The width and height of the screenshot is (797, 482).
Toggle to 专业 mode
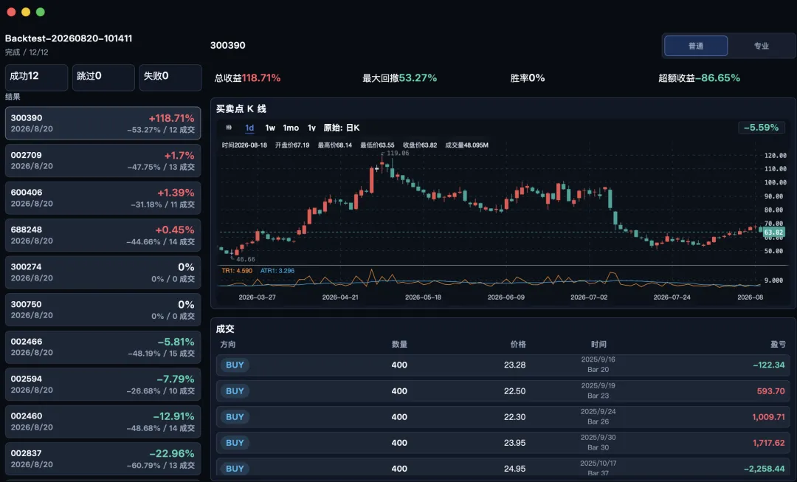[x=761, y=46]
